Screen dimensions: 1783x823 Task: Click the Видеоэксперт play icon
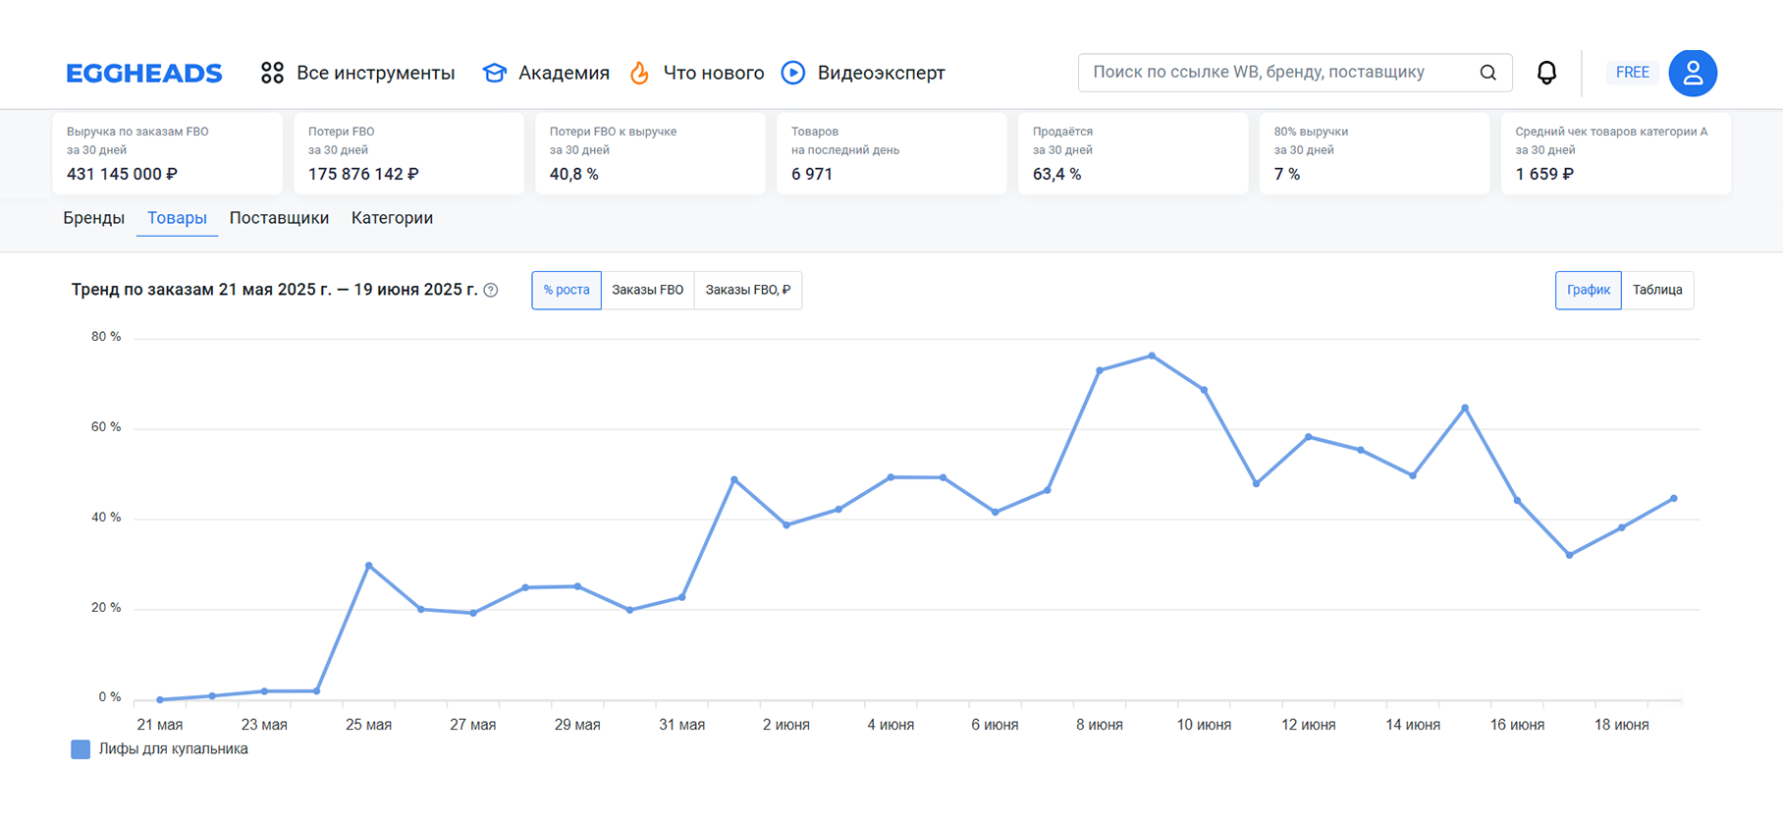coord(793,73)
